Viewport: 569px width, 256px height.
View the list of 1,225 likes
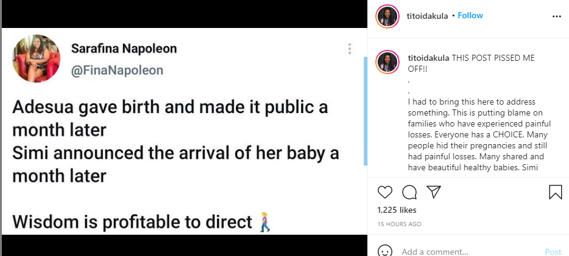(x=397, y=210)
